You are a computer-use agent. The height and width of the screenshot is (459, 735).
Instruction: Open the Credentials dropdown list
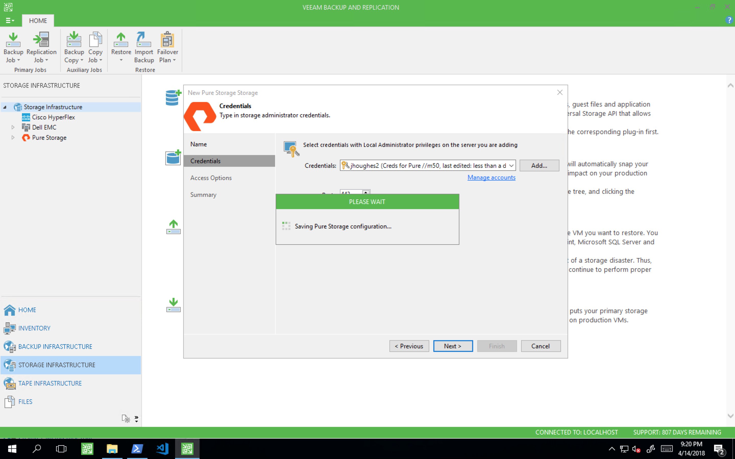coord(511,165)
